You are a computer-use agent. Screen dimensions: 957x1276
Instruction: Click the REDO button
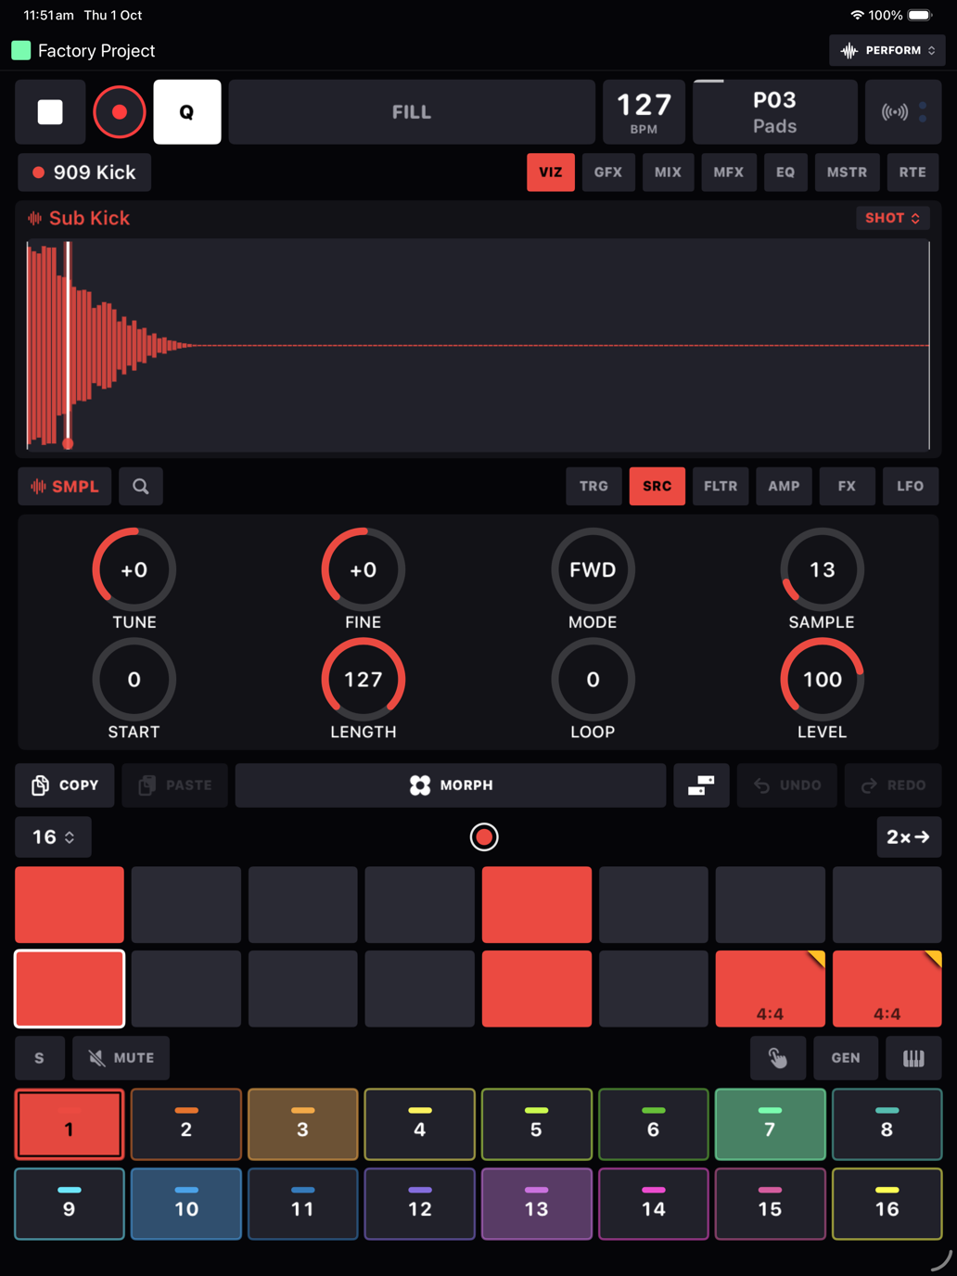click(x=893, y=785)
